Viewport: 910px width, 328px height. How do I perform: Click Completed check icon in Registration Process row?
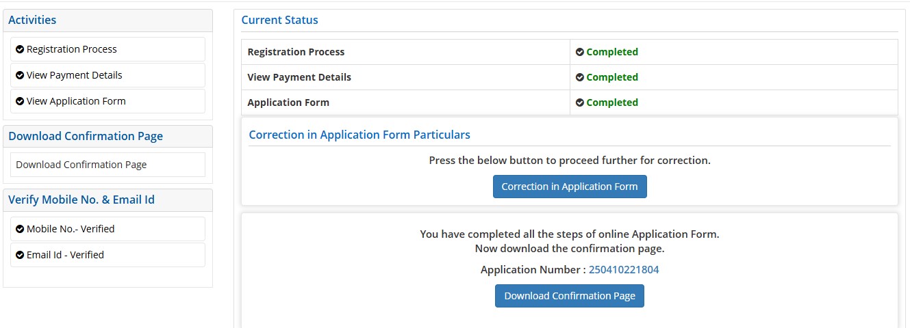pyautogui.click(x=580, y=52)
